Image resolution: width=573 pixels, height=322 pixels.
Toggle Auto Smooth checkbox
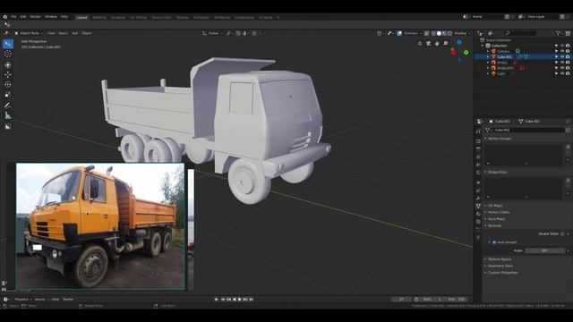pos(494,242)
